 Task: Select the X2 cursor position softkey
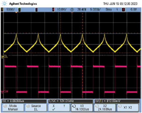point(105,107)
